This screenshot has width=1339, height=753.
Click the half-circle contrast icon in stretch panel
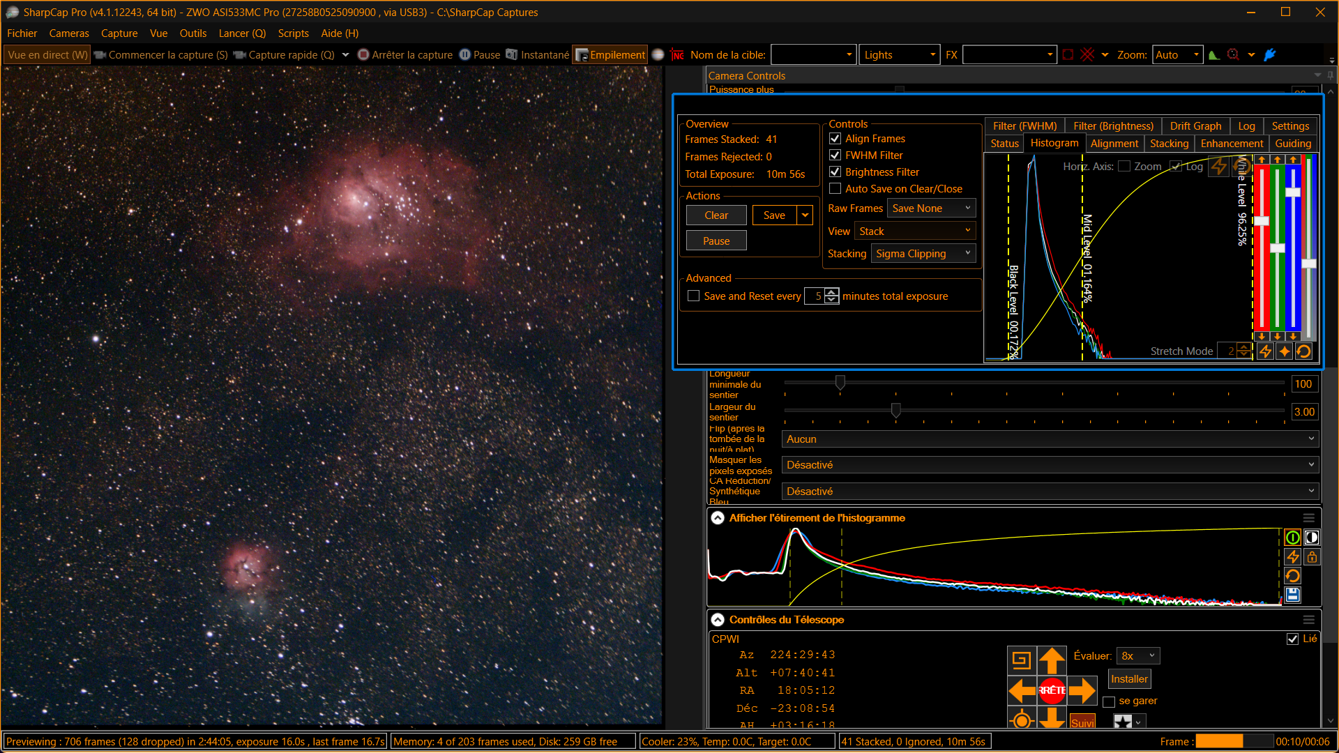tap(1312, 538)
